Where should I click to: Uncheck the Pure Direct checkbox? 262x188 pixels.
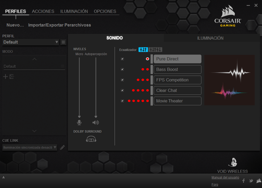click(x=122, y=59)
